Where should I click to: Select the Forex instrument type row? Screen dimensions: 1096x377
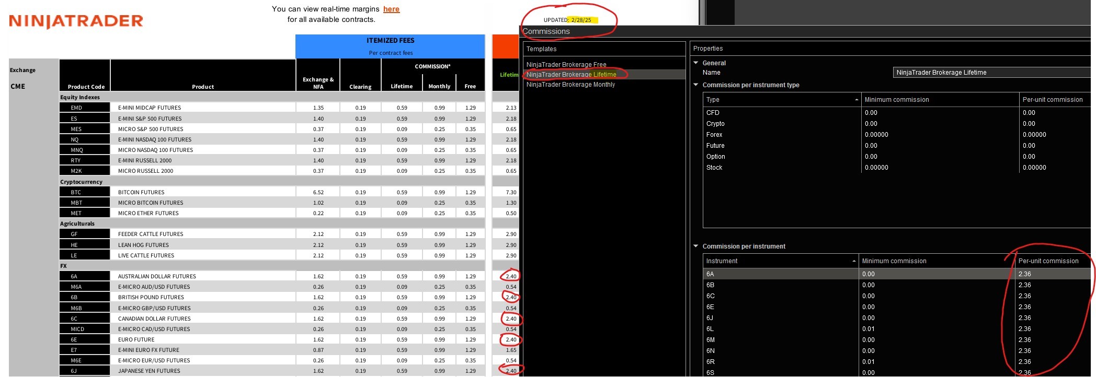coord(897,134)
